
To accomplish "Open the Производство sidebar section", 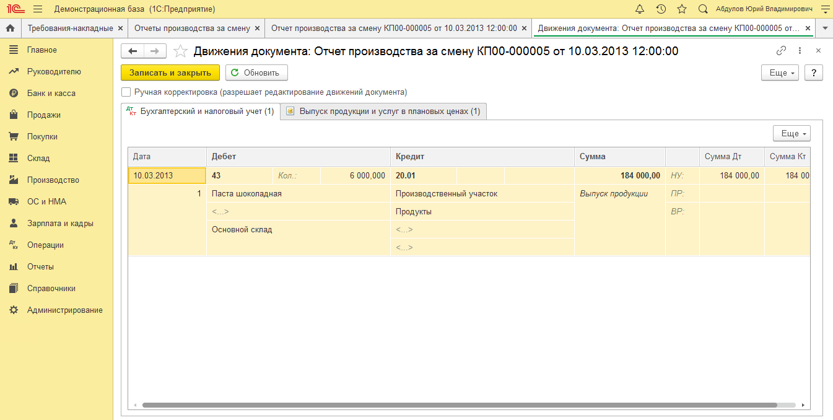I will 53,180.
